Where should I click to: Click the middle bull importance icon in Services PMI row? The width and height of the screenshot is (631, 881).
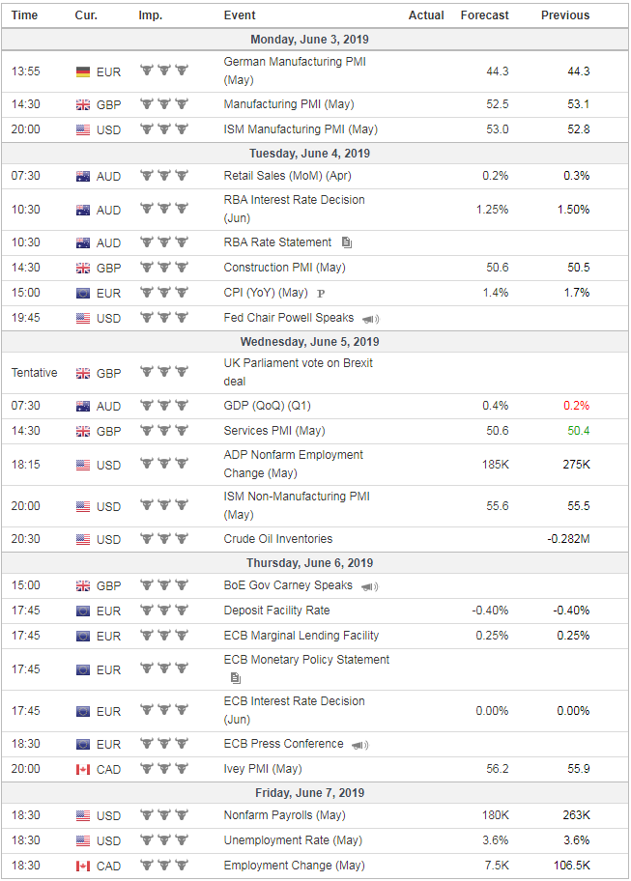(164, 430)
